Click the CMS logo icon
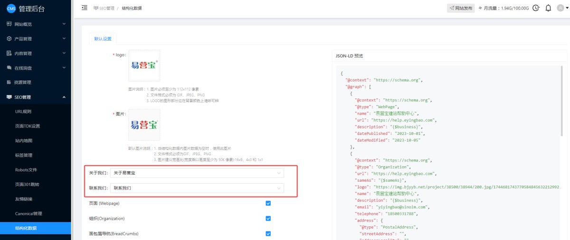Viewport: 570px width, 240px height. [x=10, y=9]
